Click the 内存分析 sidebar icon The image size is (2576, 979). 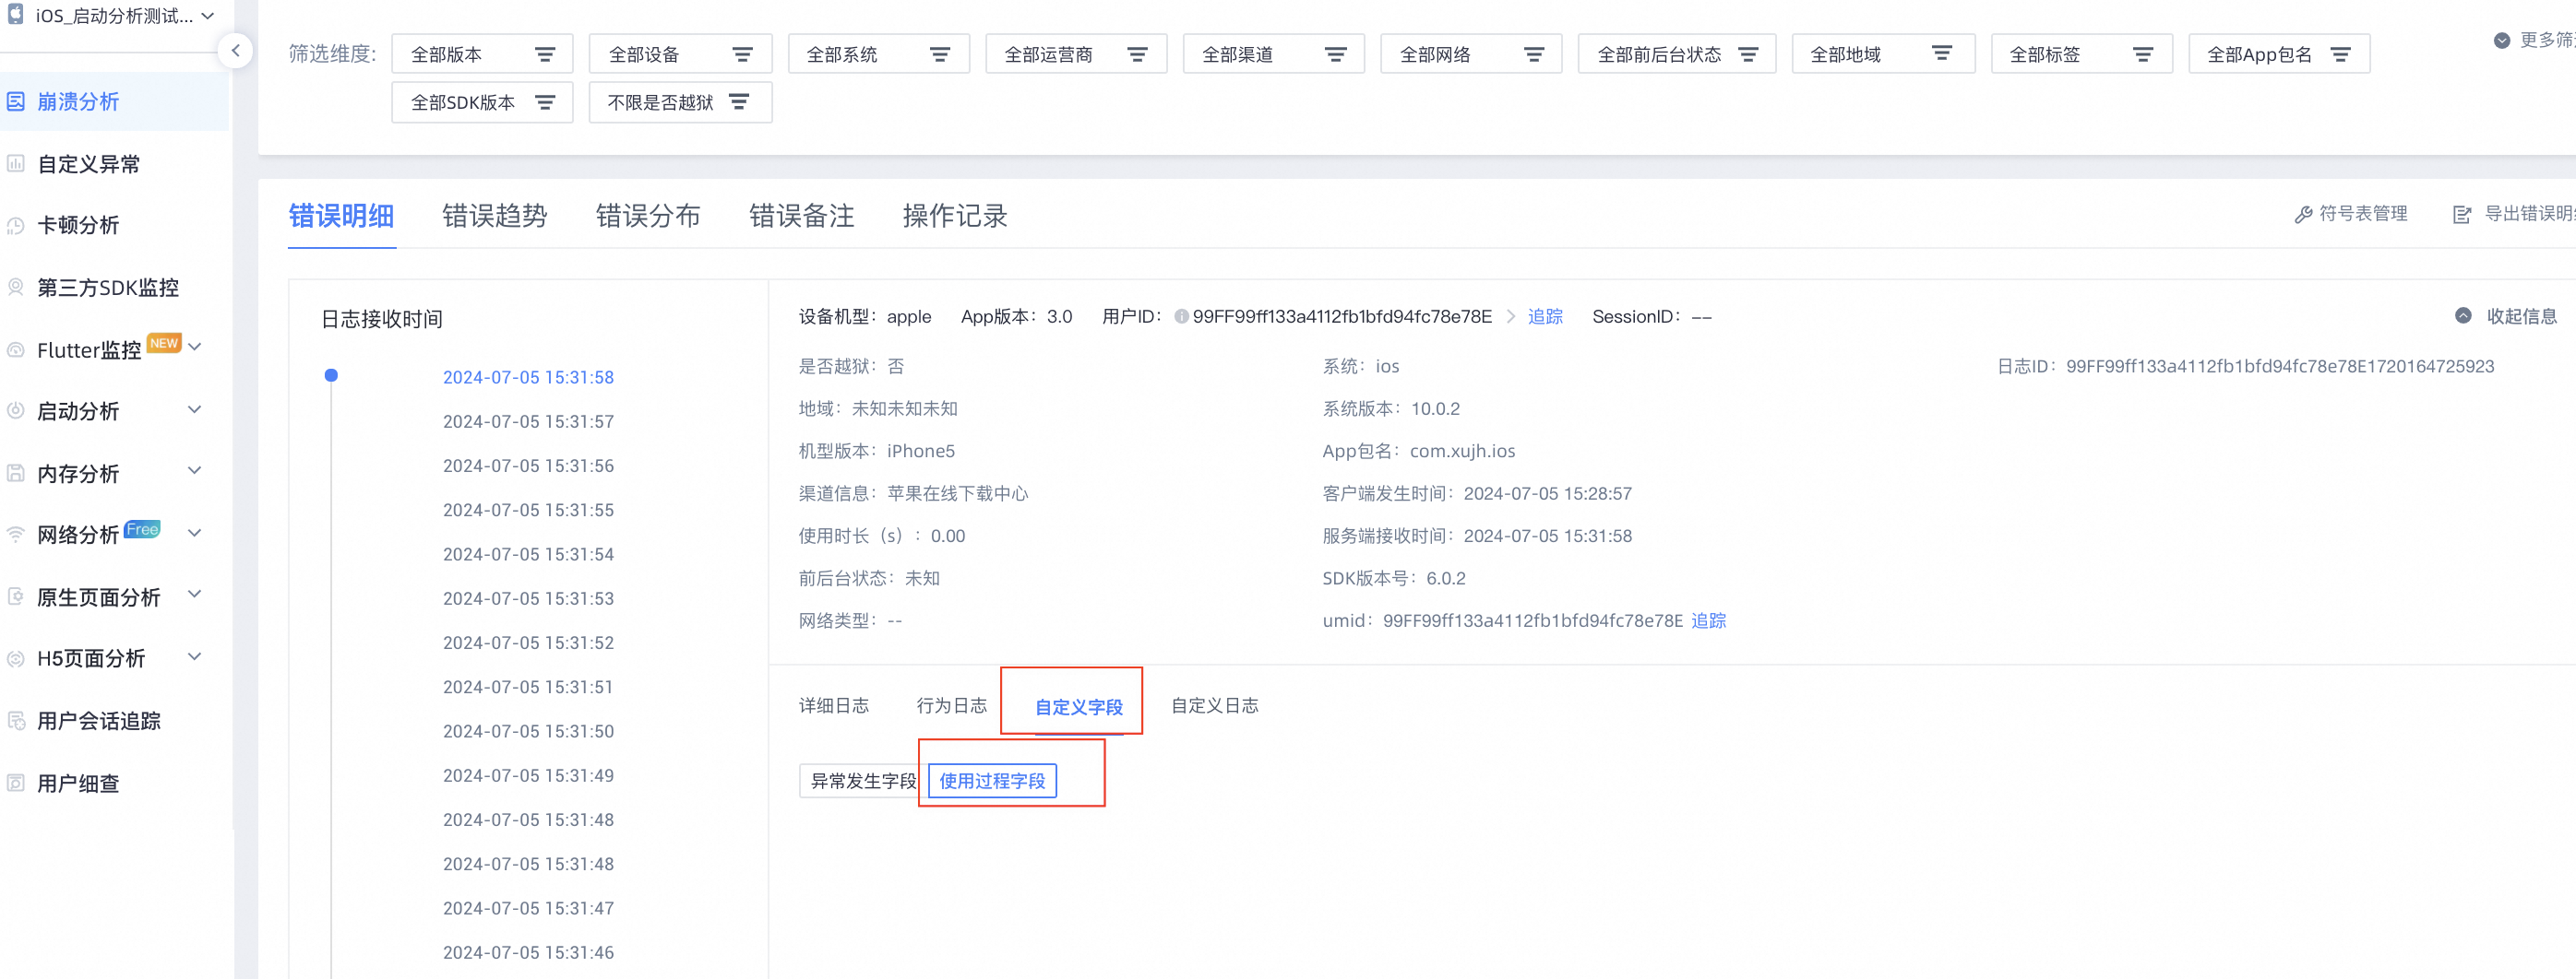16,473
